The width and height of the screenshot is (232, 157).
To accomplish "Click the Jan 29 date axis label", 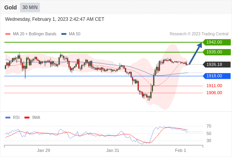I will click(44, 150).
